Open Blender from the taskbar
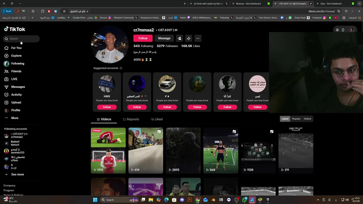The height and width of the screenshot is (204, 363). pos(213,200)
